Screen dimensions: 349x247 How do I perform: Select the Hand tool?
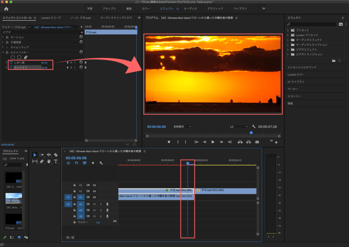[x=49, y=161]
